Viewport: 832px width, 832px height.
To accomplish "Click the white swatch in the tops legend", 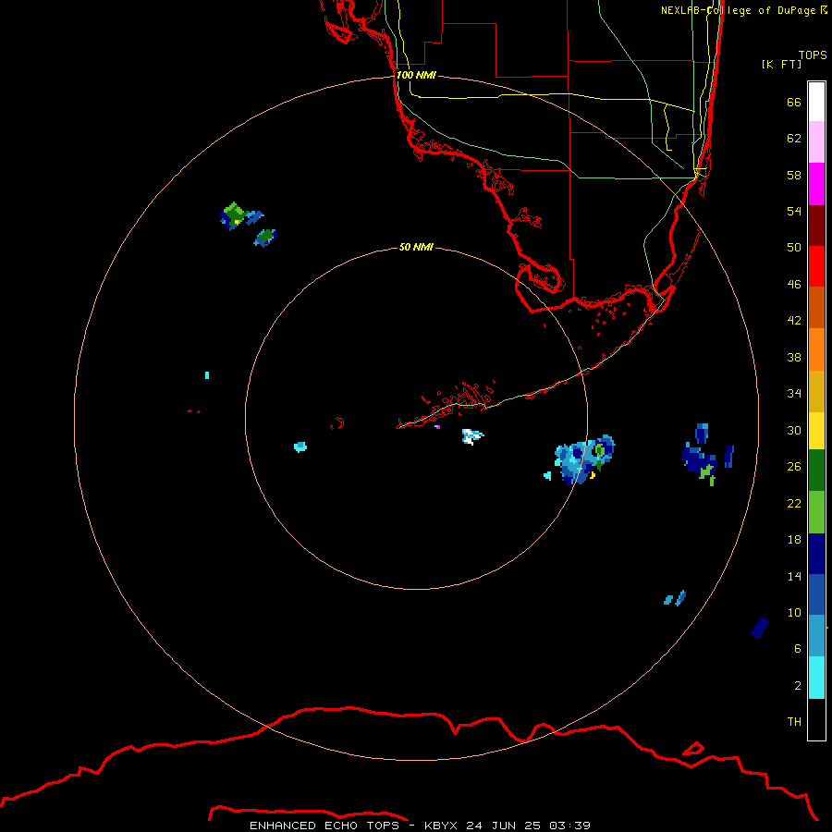I will [816, 102].
